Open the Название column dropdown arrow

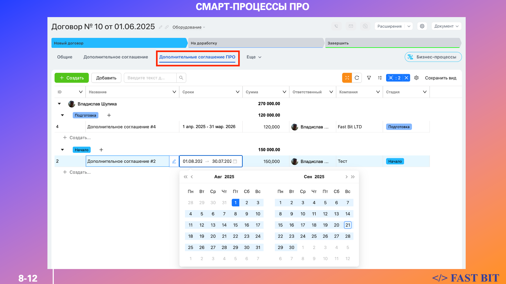(174, 92)
